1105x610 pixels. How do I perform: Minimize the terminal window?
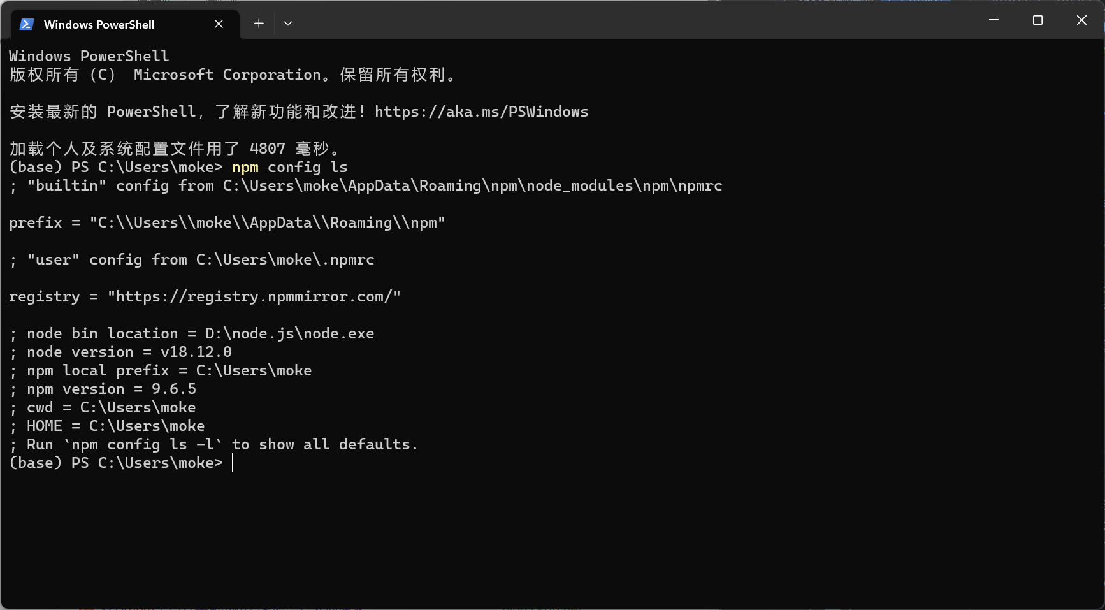coord(993,20)
